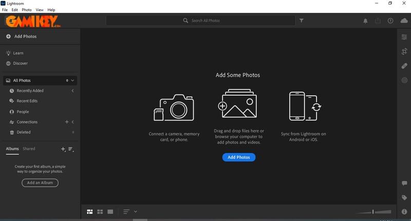The width and height of the screenshot is (411, 221).
Task: Open the Masking circle tool
Action: point(404,81)
